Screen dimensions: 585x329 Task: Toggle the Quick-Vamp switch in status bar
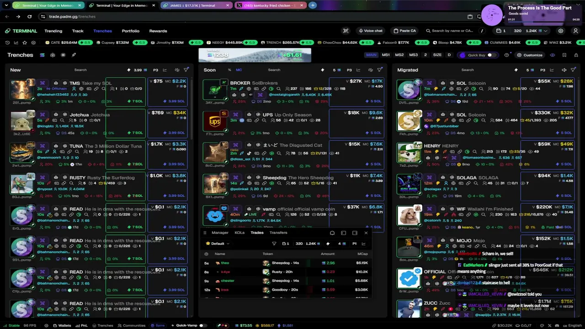pyautogui.click(x=202, y=325)
